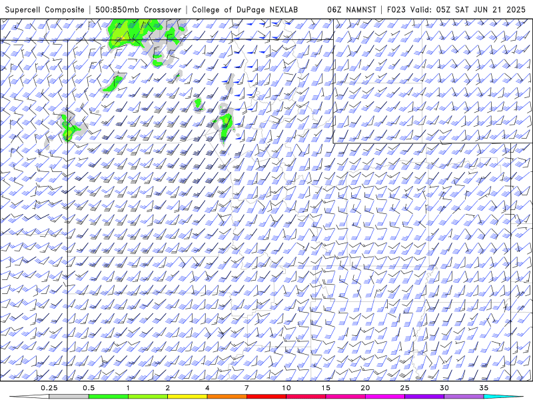Click the College of DuPage NEXLAB label
The image size is (533, 400).
[245, 10]
